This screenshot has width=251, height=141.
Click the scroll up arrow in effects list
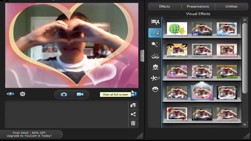pyautogui.click(x=245, y=20)
